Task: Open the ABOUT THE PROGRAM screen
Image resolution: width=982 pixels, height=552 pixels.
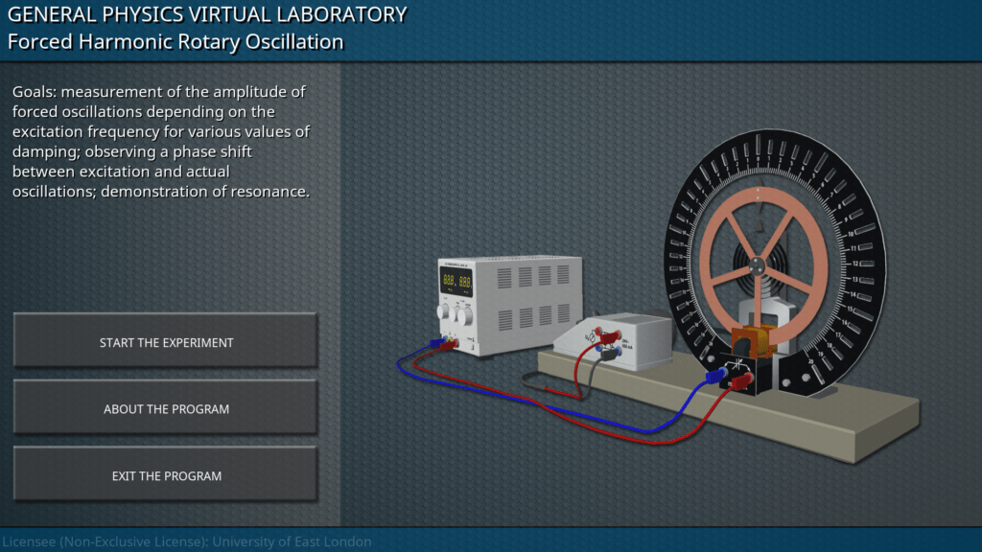Action: pyautogui.click(x=166, y=409)
